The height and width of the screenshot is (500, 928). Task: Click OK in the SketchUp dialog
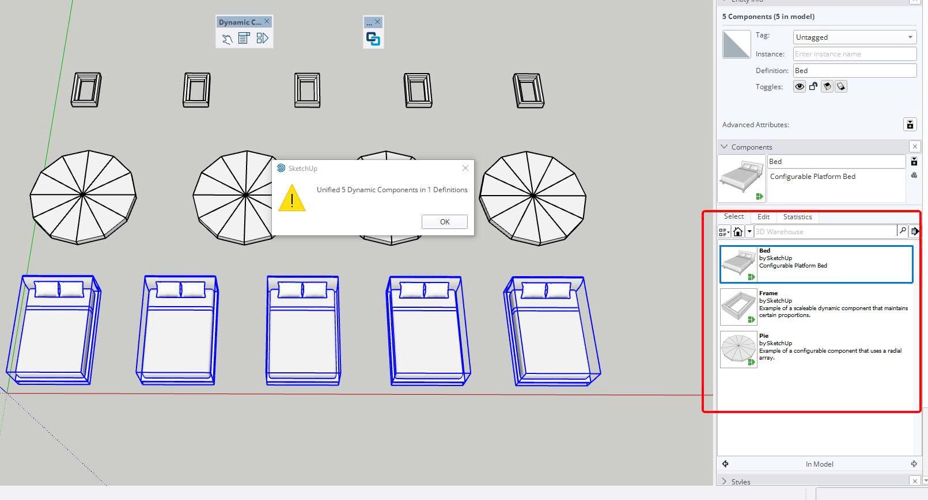click(444, 222)
